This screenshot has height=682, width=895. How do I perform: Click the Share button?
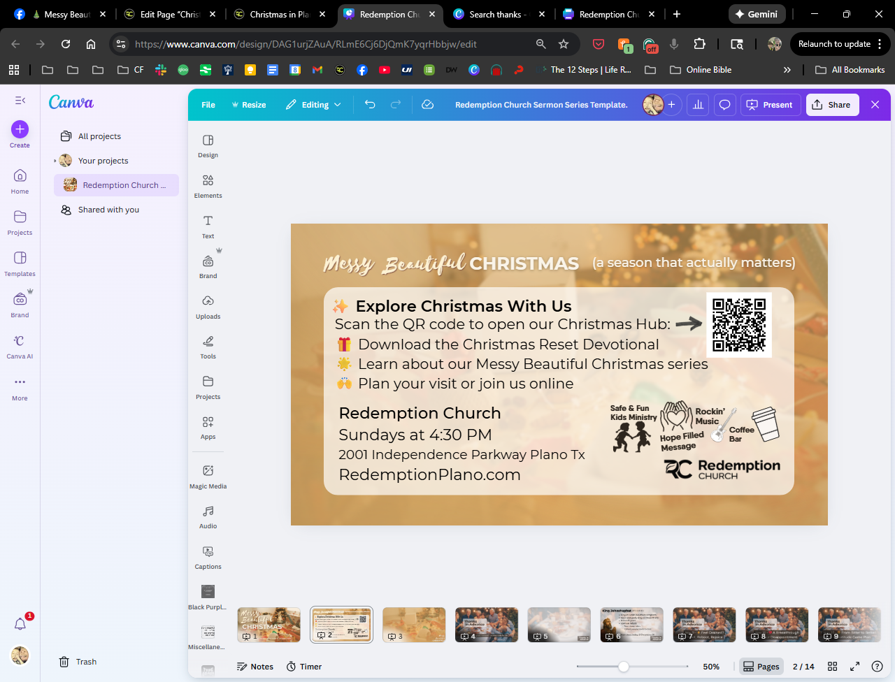pos(832,105)
